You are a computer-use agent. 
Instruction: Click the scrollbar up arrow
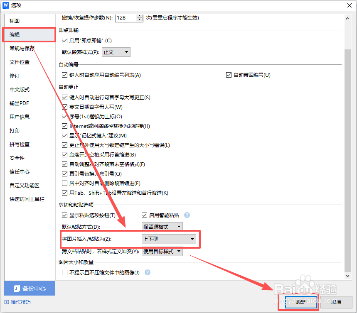pyautogui.click(x=347, y=18)
